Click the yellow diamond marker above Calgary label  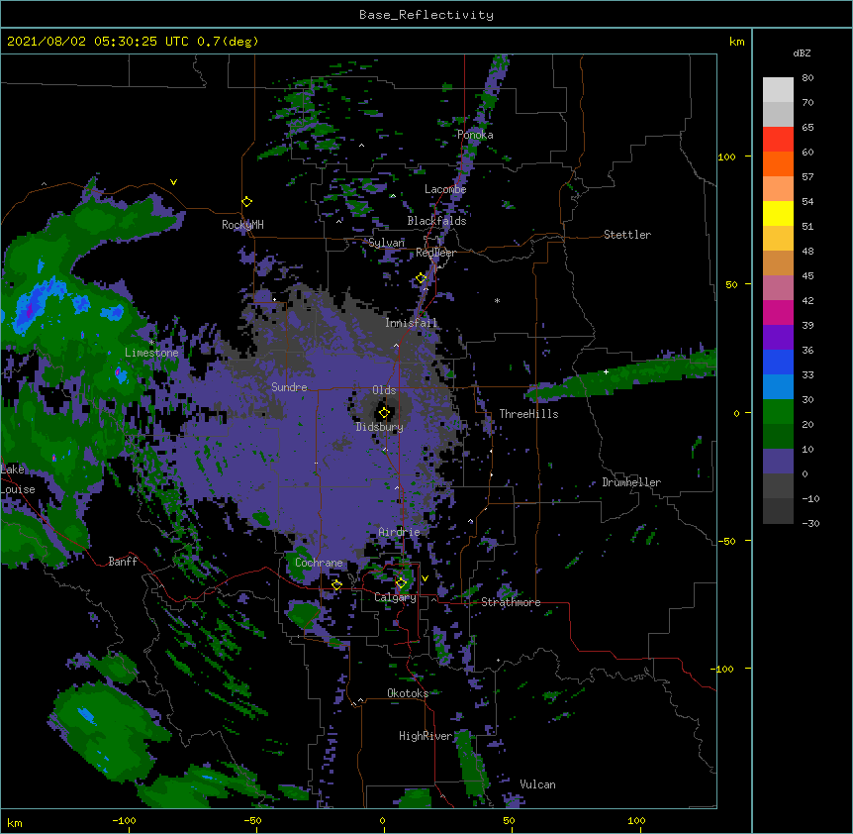pos(401,583)
